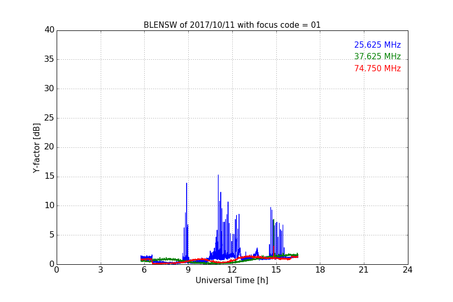This screenshot has width=453, height=302.
Task: Click x-axis tick label 21
Action: pos(364,270)
